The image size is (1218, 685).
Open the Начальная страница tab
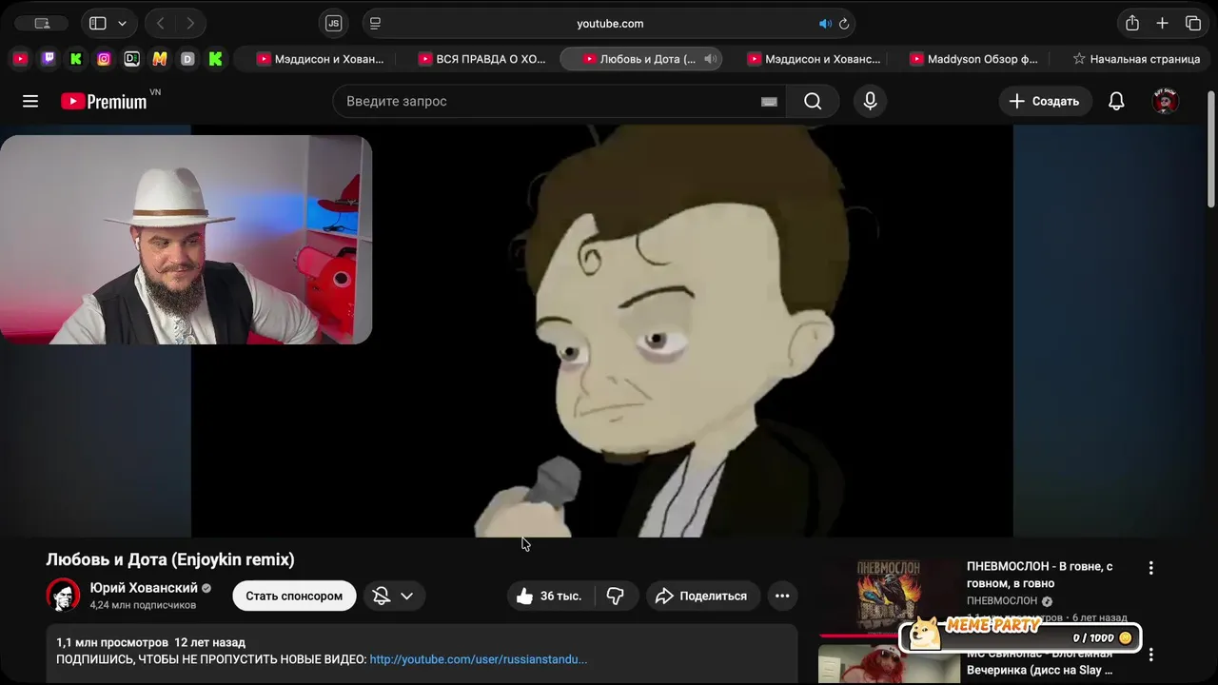click(x=1135, y=59)
